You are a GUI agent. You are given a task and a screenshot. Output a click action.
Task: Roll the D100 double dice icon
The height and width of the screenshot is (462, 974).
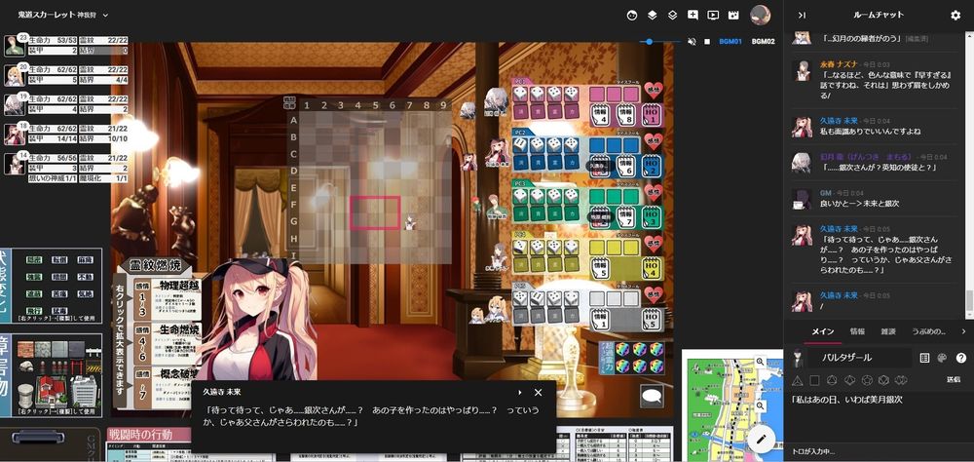click(901, 380)
